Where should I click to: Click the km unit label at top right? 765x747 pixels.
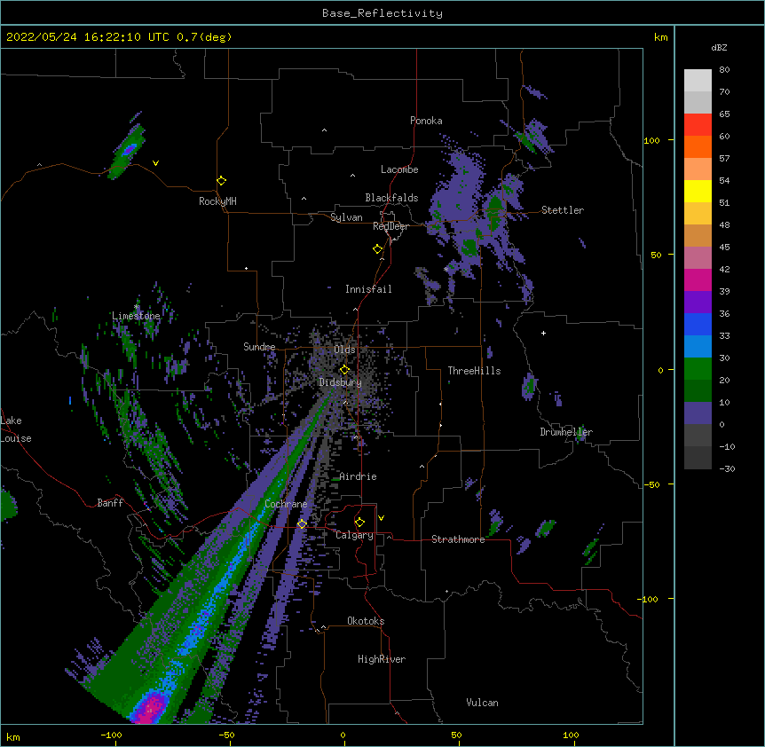[660, 37]
